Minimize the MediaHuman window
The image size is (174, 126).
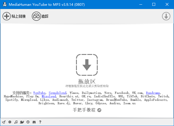point(141,4)
